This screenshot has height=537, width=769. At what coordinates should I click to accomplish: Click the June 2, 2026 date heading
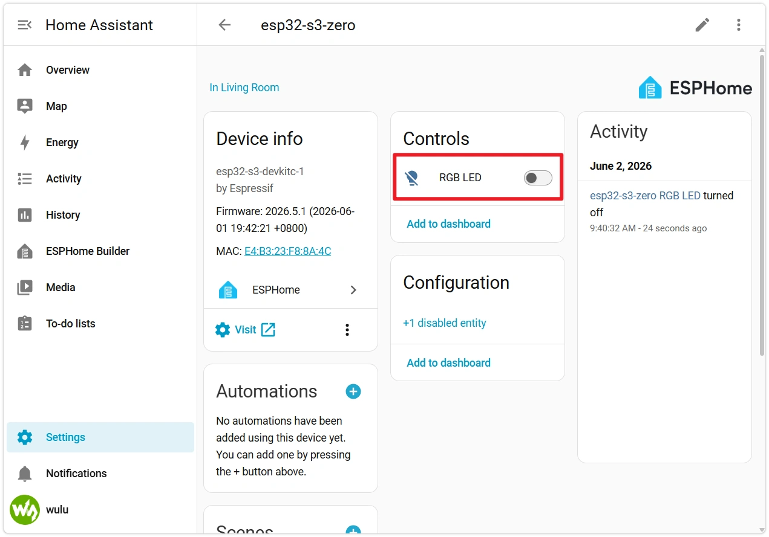click(621, 166)
